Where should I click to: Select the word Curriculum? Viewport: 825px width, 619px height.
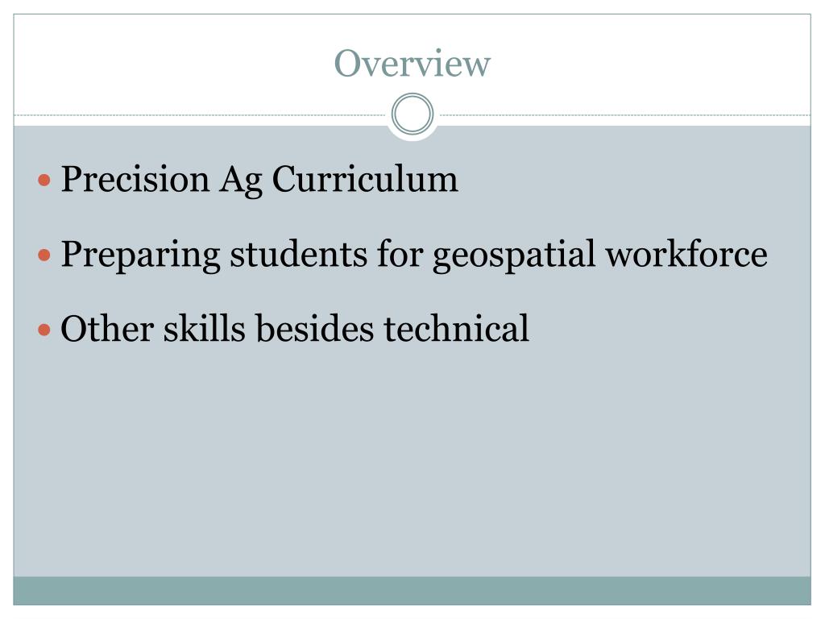365,179
